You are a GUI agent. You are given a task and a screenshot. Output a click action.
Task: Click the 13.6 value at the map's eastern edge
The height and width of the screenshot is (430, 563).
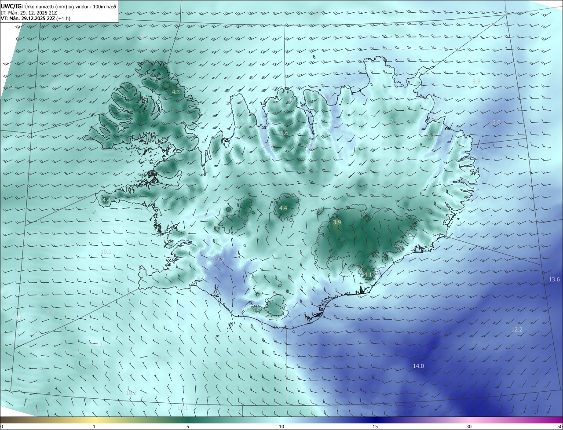point(554,280)
